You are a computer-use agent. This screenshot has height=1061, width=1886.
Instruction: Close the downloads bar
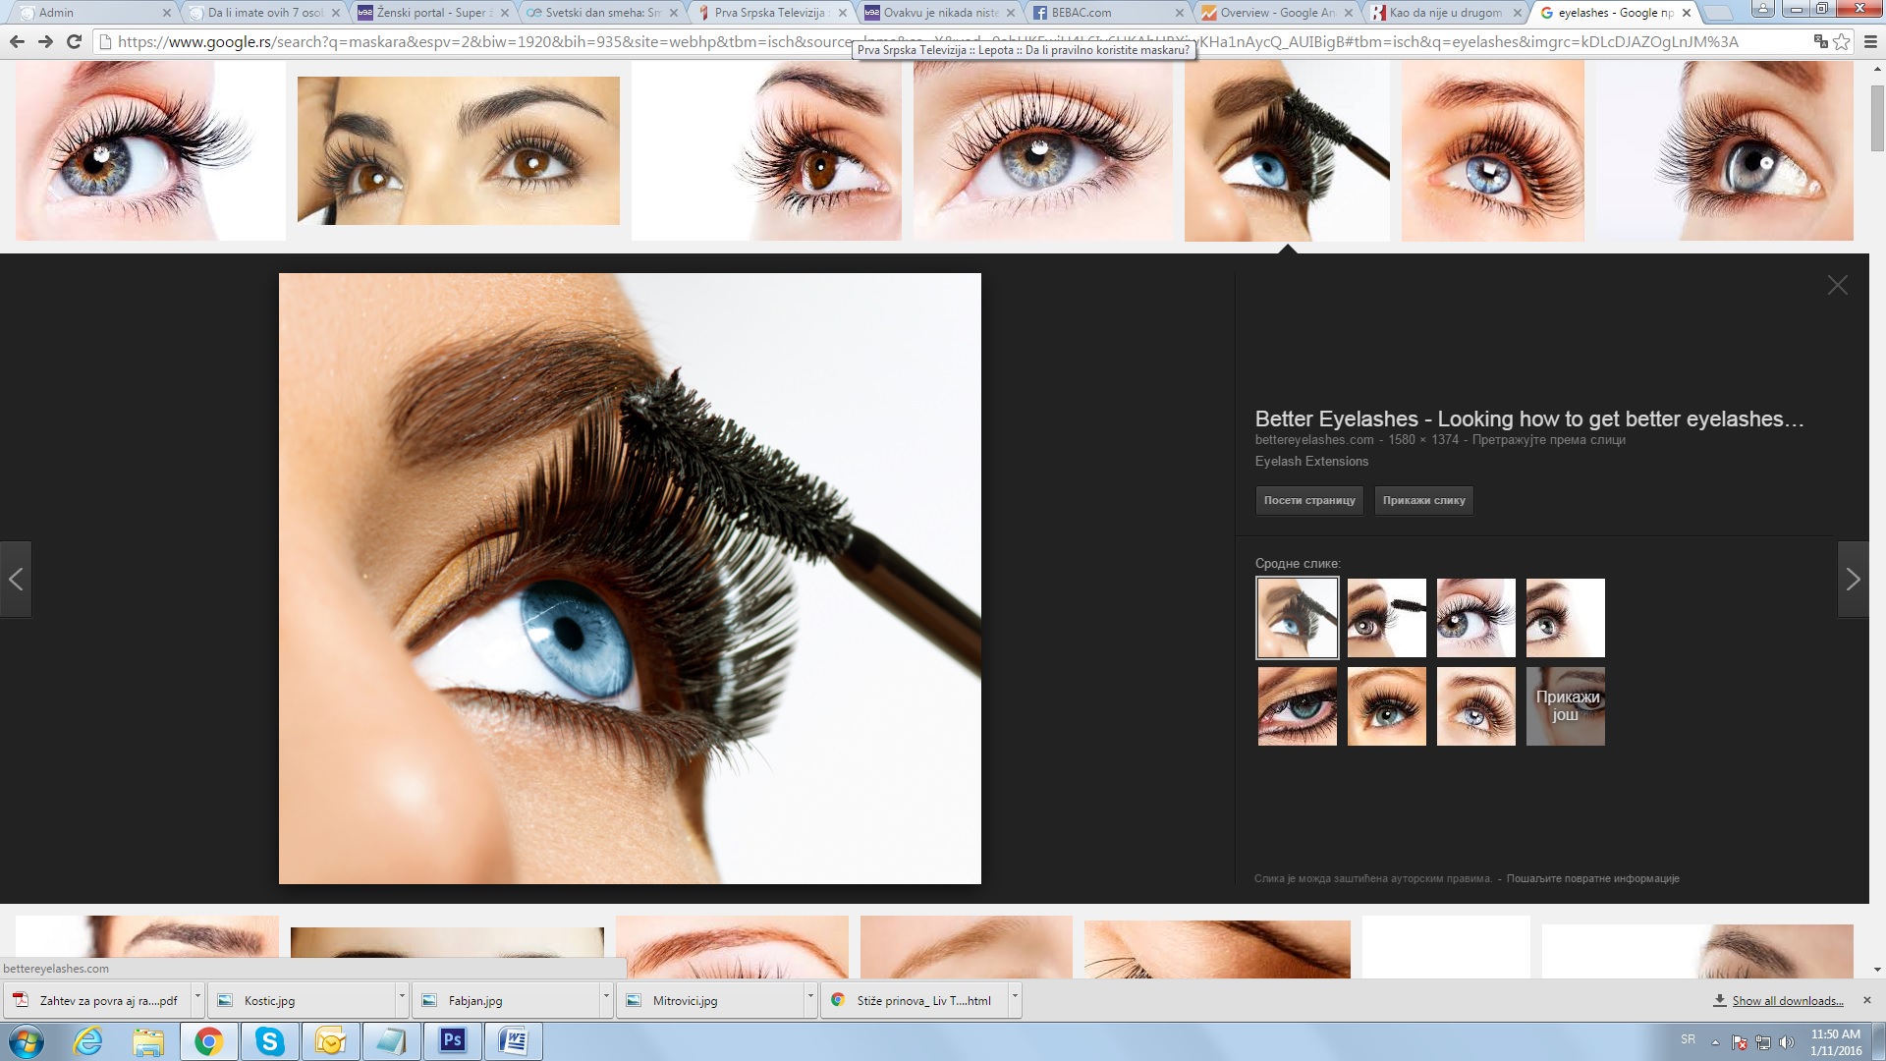pos(1867,1000)
